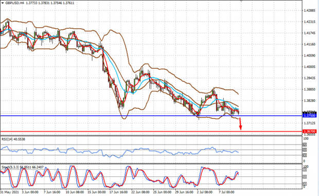Click the RSI(14) indicator label

[x=13, y=139]
